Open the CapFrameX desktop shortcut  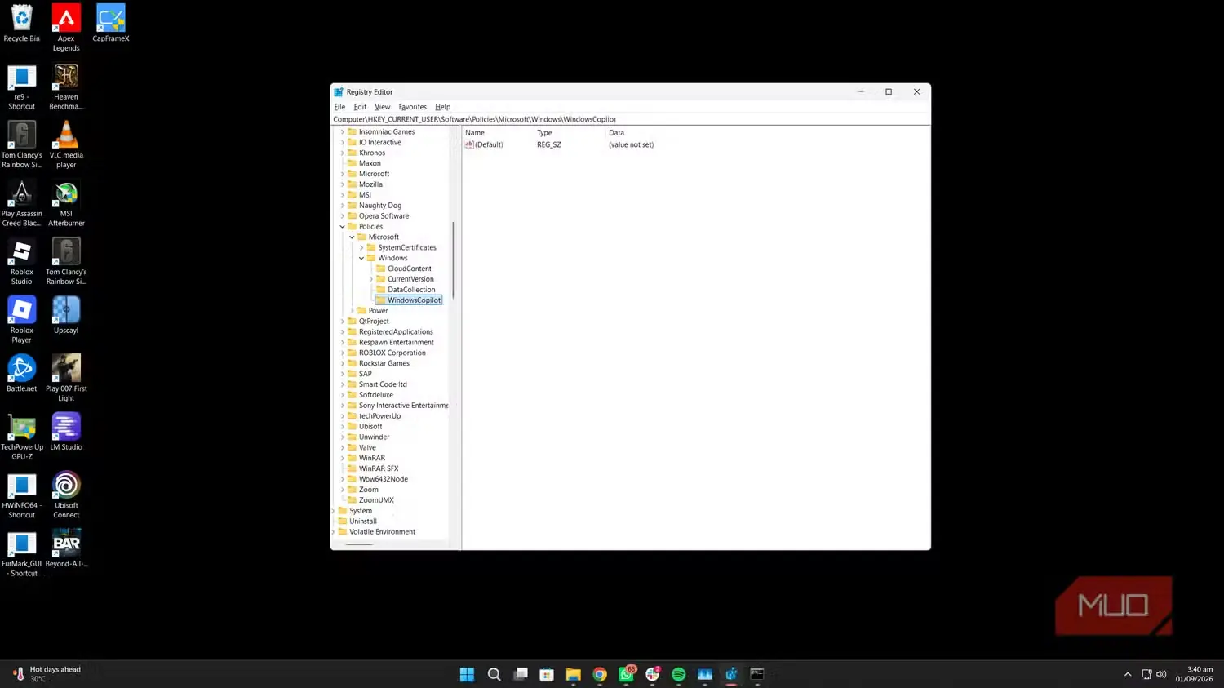[111, 23]
